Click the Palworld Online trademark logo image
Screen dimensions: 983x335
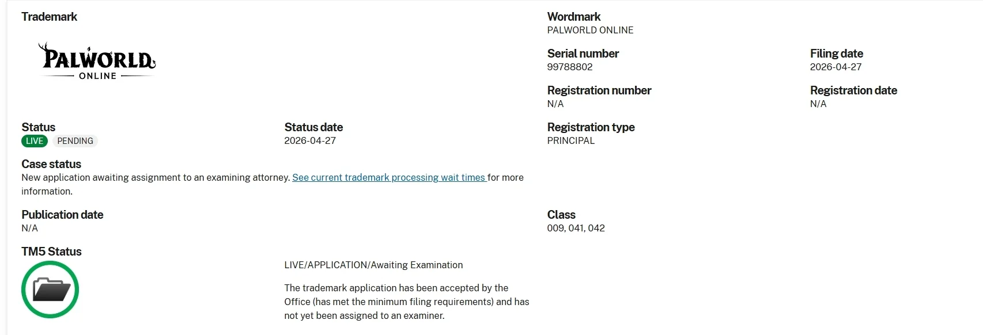click(97, 61)
